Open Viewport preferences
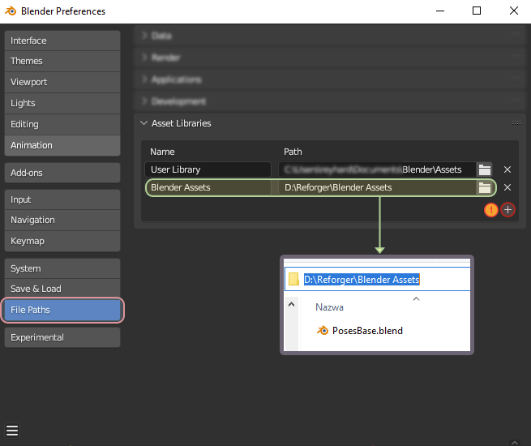Screen dimensions: 531x446 click(x=62, y=82)
